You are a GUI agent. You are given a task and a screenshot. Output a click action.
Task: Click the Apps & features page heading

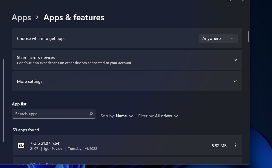74,18
